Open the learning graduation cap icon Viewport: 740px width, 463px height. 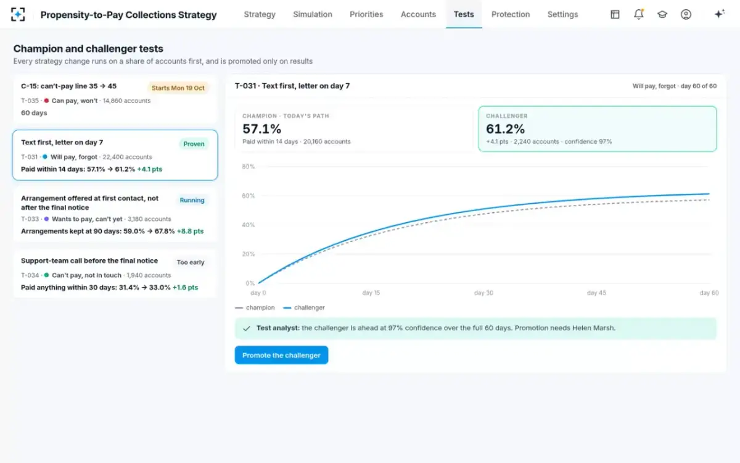[x=662, y=14]
